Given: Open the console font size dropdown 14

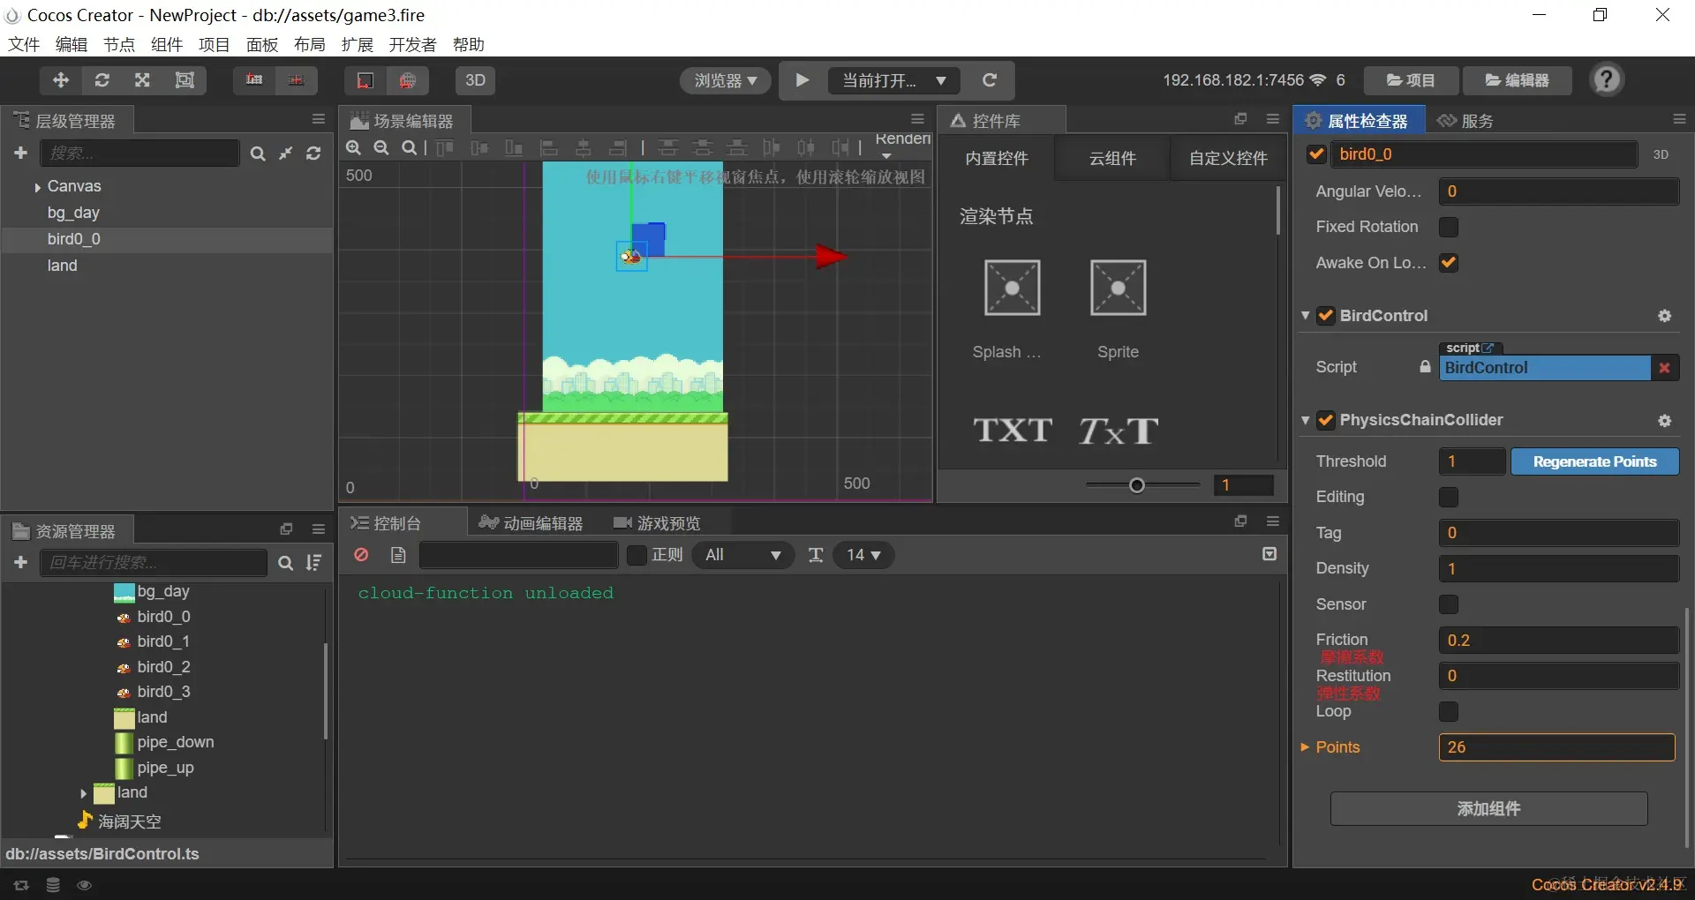Looking at the screenshot, I should 863,555.
